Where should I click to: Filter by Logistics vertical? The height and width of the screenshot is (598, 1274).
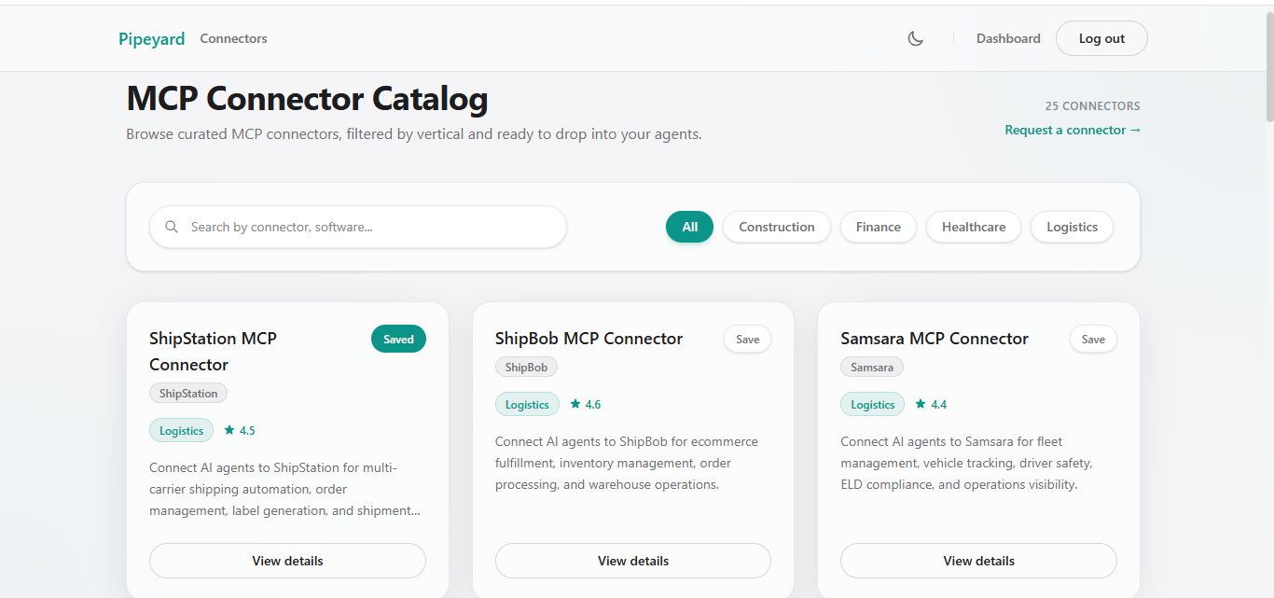pos(1072,227)
